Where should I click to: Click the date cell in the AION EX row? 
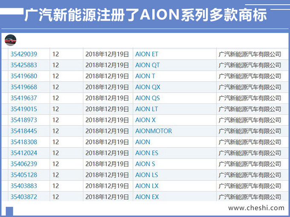pos(107,197)
